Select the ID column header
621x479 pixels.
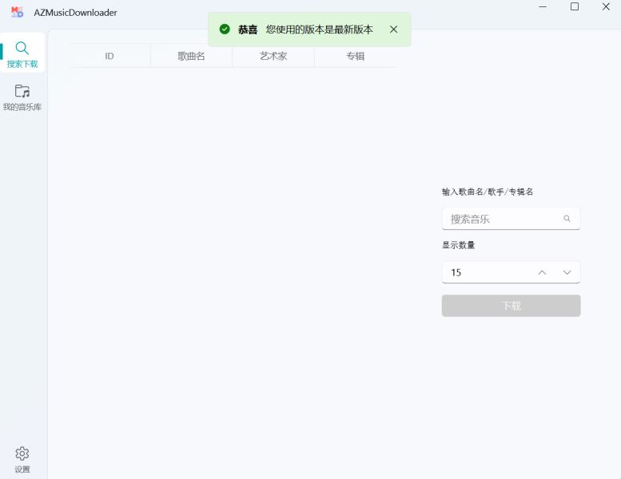pos(109,56)
